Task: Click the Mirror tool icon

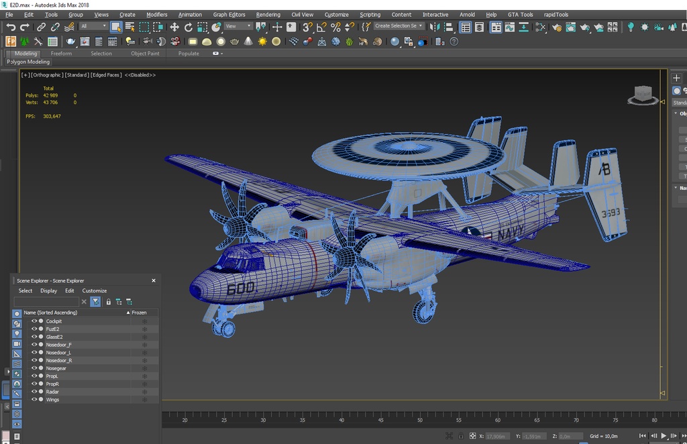Action: tap(435, 27)
